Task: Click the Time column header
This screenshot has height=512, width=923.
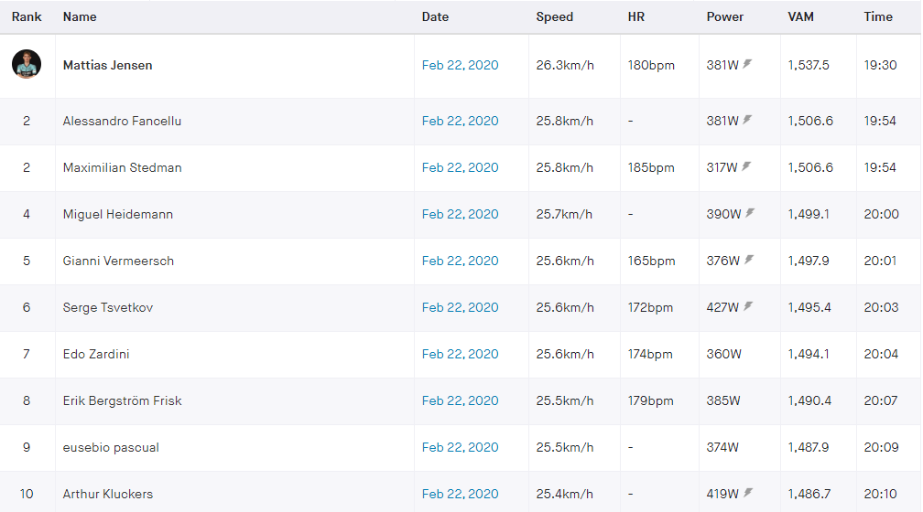Action: pyautogui.click(x=878, y=16)
